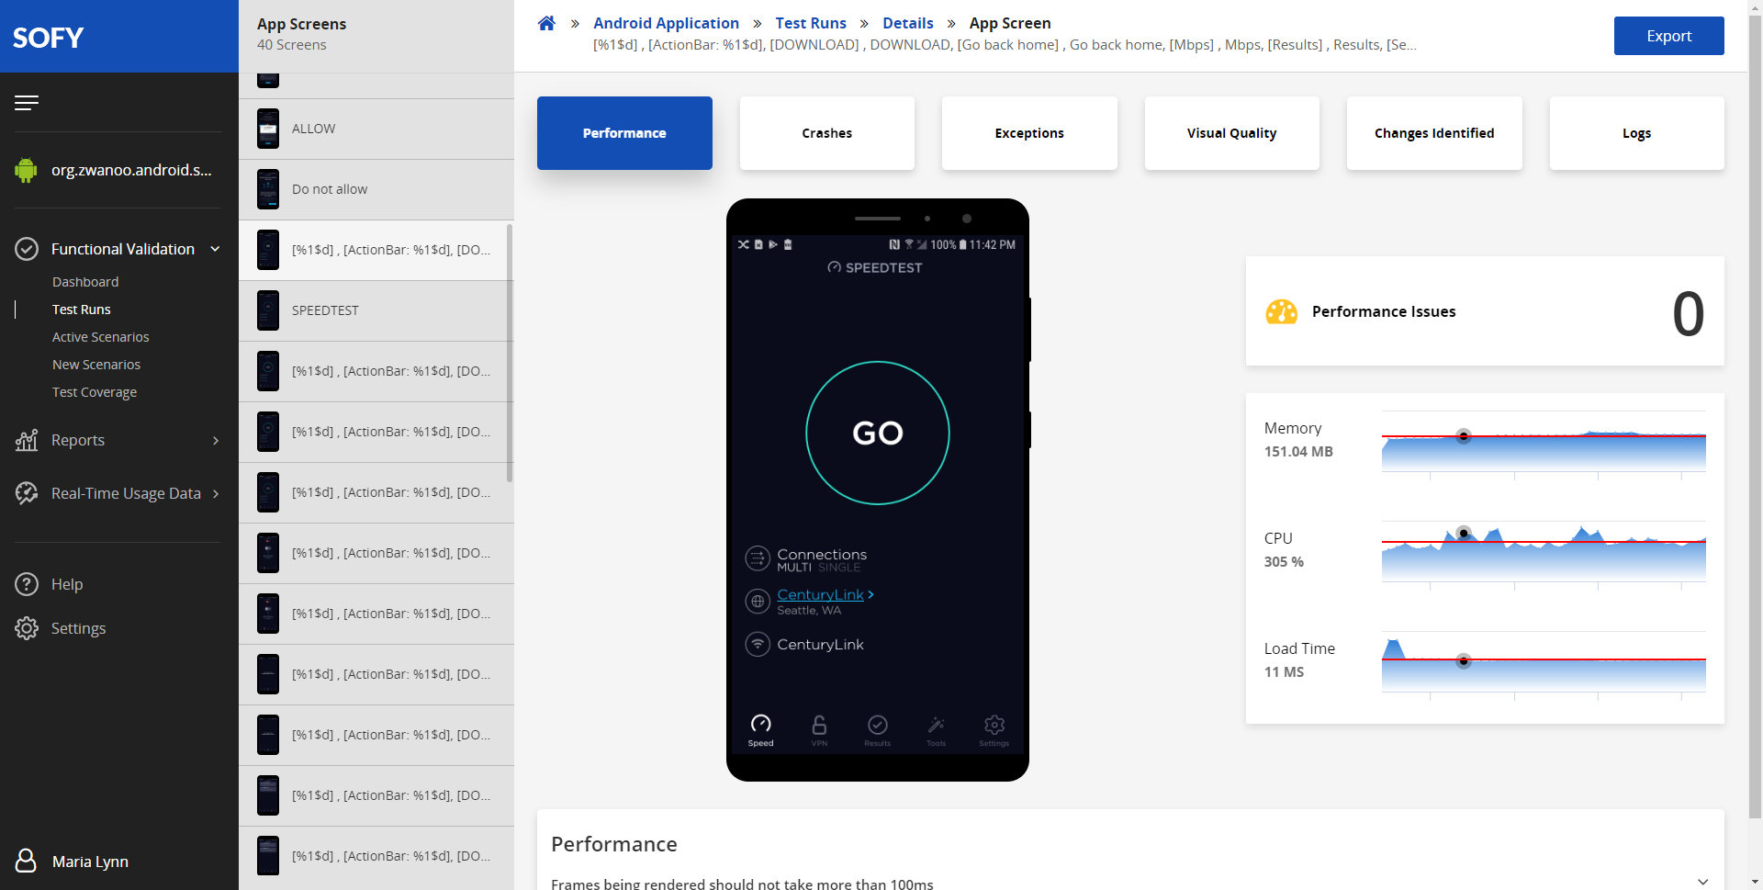Click the Export button

(x=1668, y=36)
